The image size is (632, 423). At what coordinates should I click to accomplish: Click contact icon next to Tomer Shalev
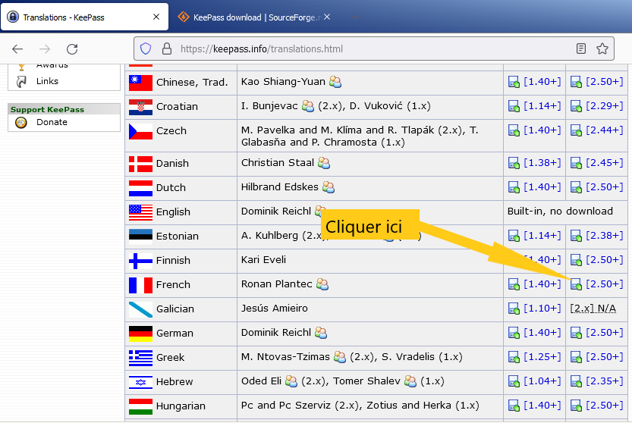coord(410,381)
